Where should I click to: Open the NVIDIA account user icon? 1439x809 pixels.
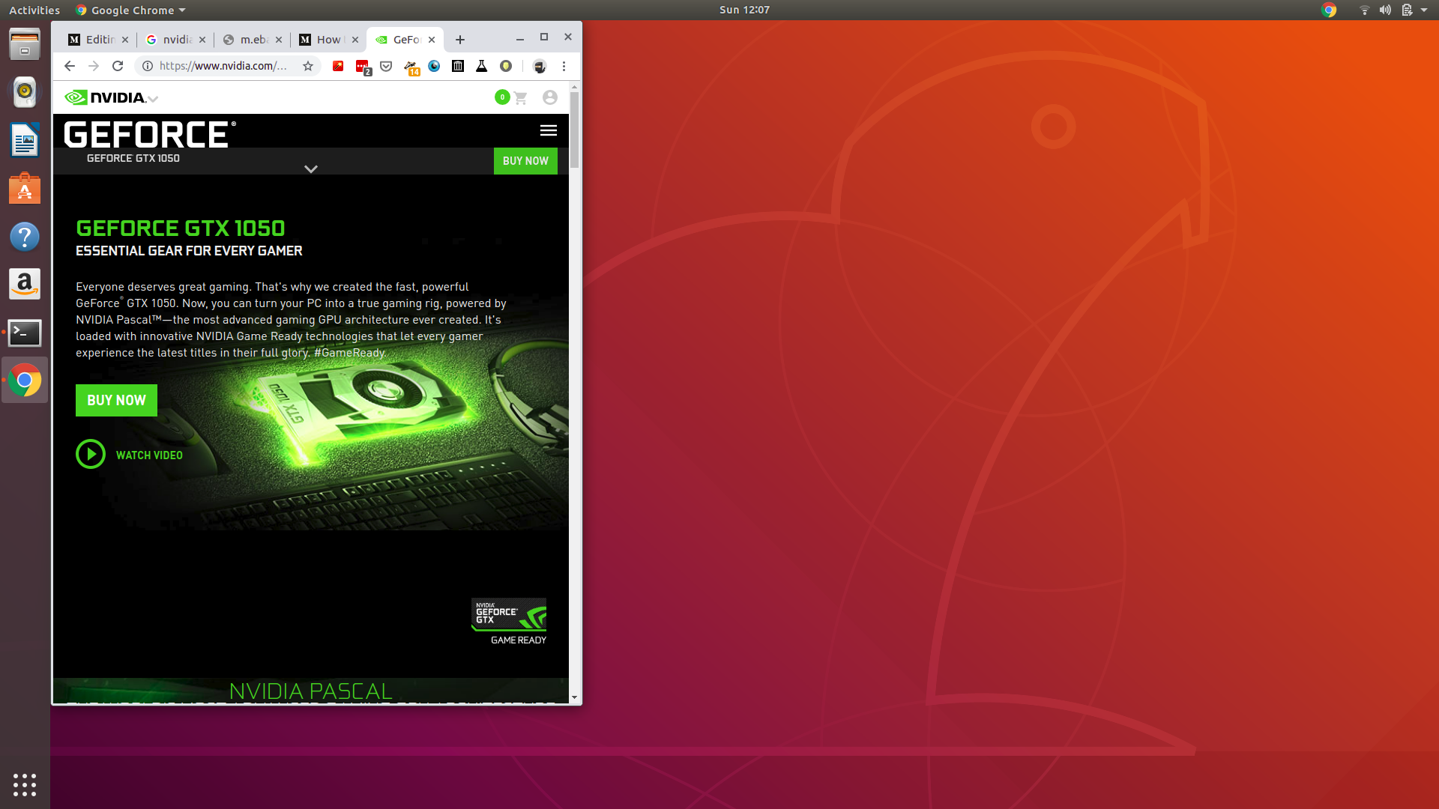click(550, 97)
